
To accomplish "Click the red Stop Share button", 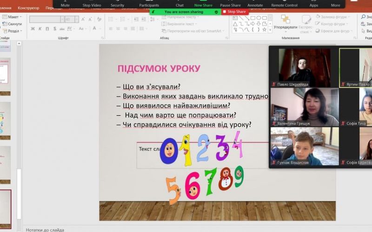I will (234, 12).
